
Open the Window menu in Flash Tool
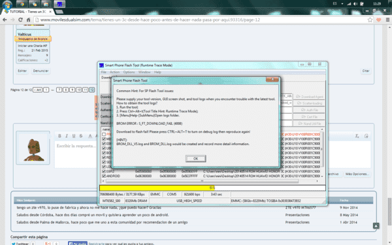point(144,72)
